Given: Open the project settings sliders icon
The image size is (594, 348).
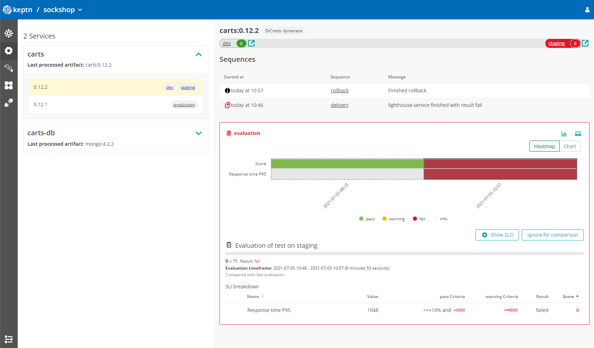Looking at the screenshot, I should pyautogui.click(x=9, y=339).
